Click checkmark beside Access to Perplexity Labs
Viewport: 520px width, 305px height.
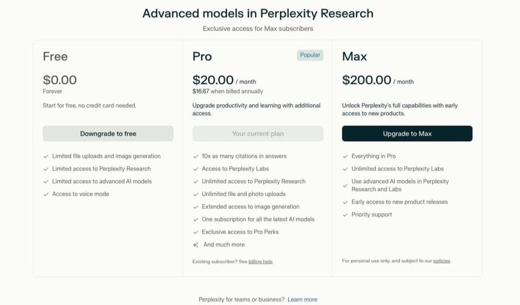coord(195,169)
